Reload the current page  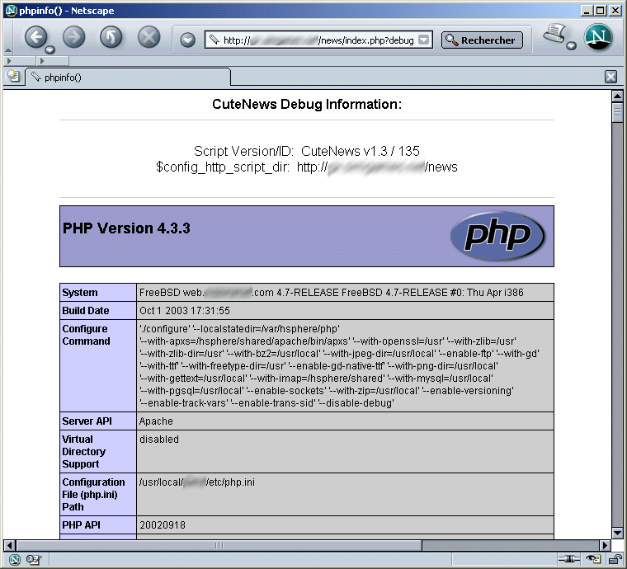point(111,36)
